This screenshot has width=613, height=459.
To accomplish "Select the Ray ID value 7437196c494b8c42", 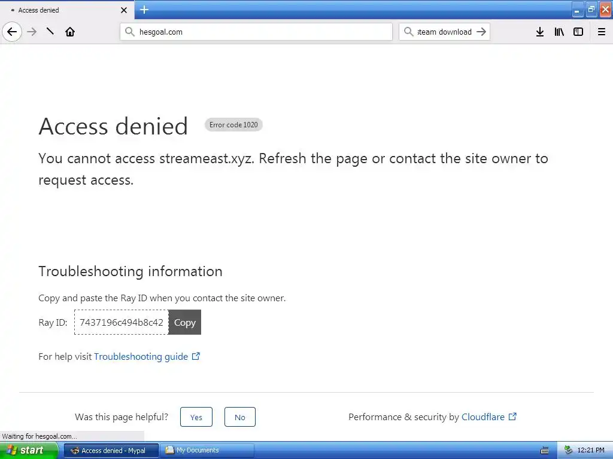I will [x=121, y=322].
